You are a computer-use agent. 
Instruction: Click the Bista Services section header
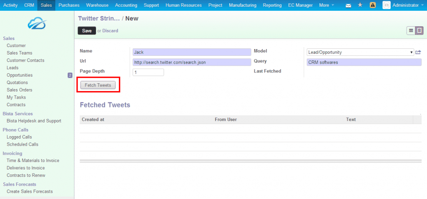[18, 114]
